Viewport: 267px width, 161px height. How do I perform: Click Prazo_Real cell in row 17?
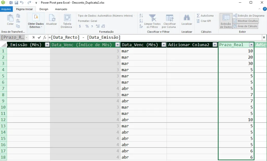coord(236,151)
